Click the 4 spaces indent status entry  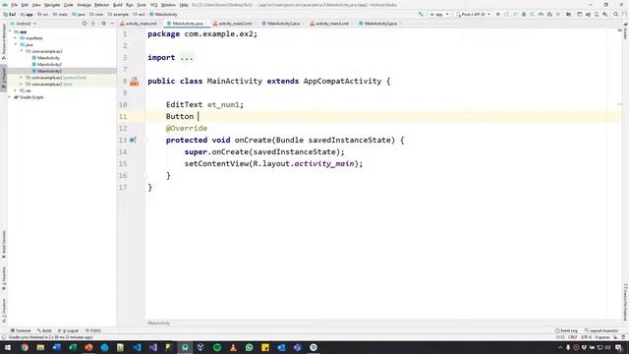point(601,337)
